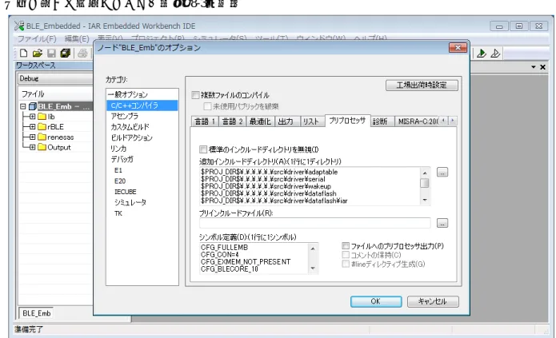Switch to the 出力 tab

click(x=286, y=121)
